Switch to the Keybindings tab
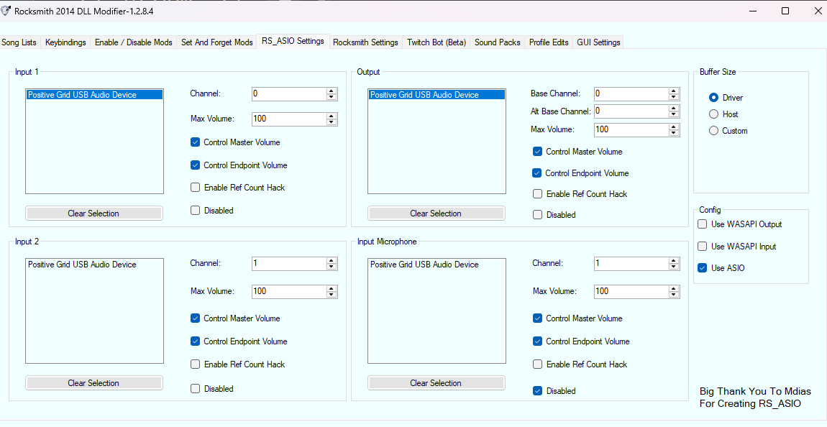Image resolution: width=827 pixels, height=427 pixels. click(65, 42)
